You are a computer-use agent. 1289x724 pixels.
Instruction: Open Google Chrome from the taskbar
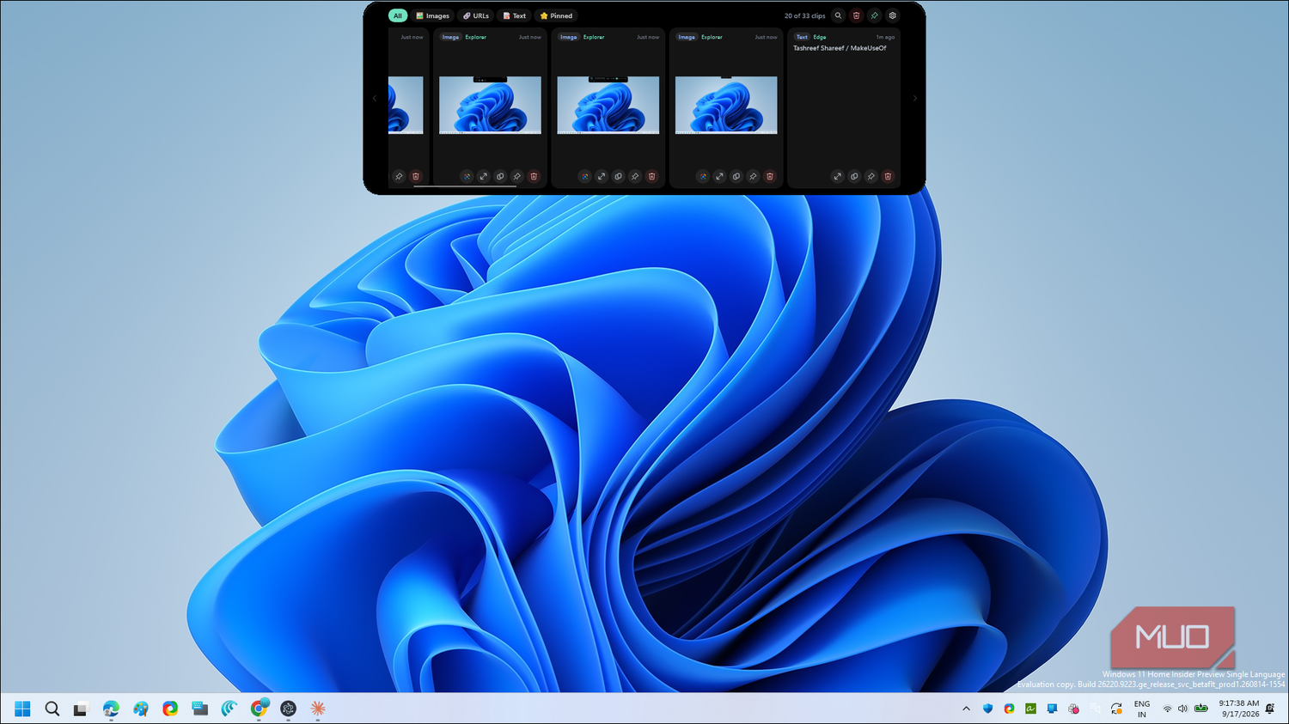(259, 709)
